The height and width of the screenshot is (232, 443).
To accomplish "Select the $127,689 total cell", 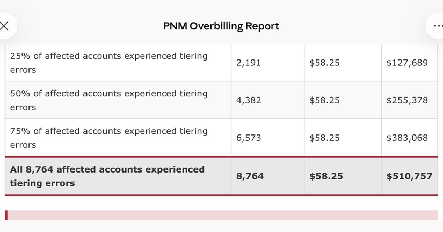I will (x=407, y=63).
